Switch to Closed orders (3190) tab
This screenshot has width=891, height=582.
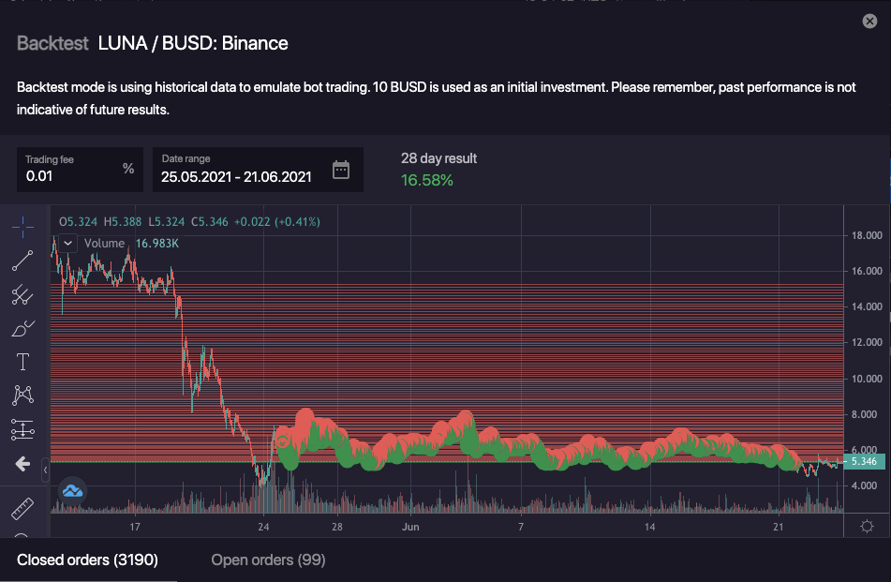click(x=87, y=560)
